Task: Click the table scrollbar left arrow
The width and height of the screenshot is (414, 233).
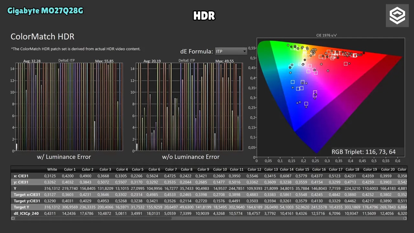Action: click(13, 218)
